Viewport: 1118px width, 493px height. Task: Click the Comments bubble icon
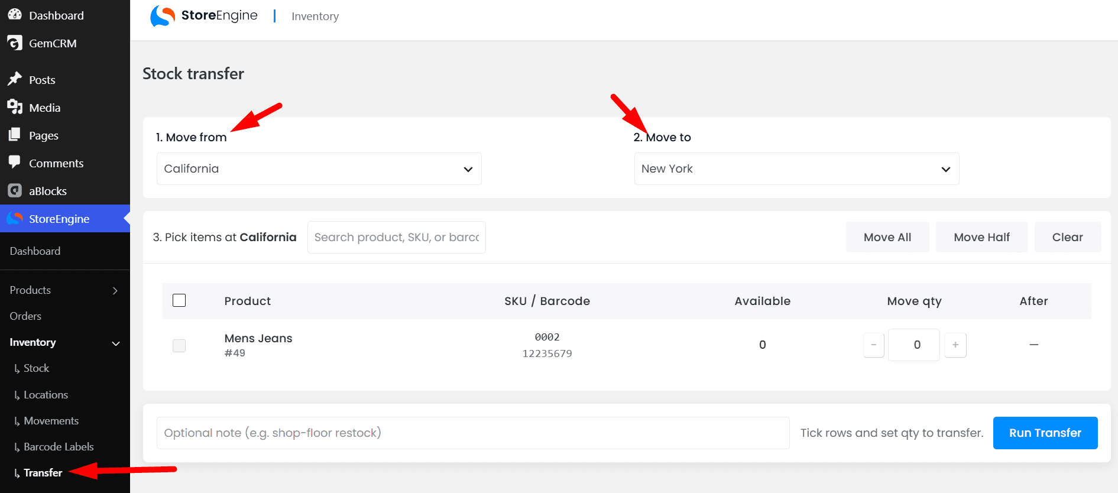[15, 163]
